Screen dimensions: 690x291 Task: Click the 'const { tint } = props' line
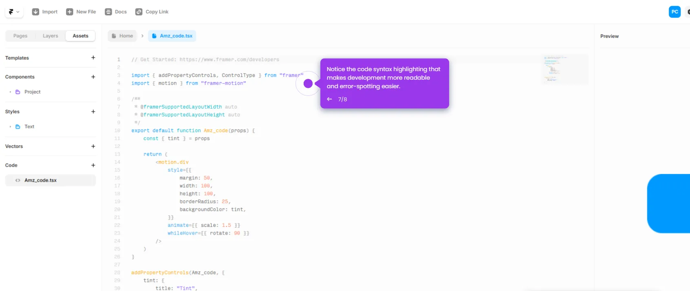click(x=176, y=139)
